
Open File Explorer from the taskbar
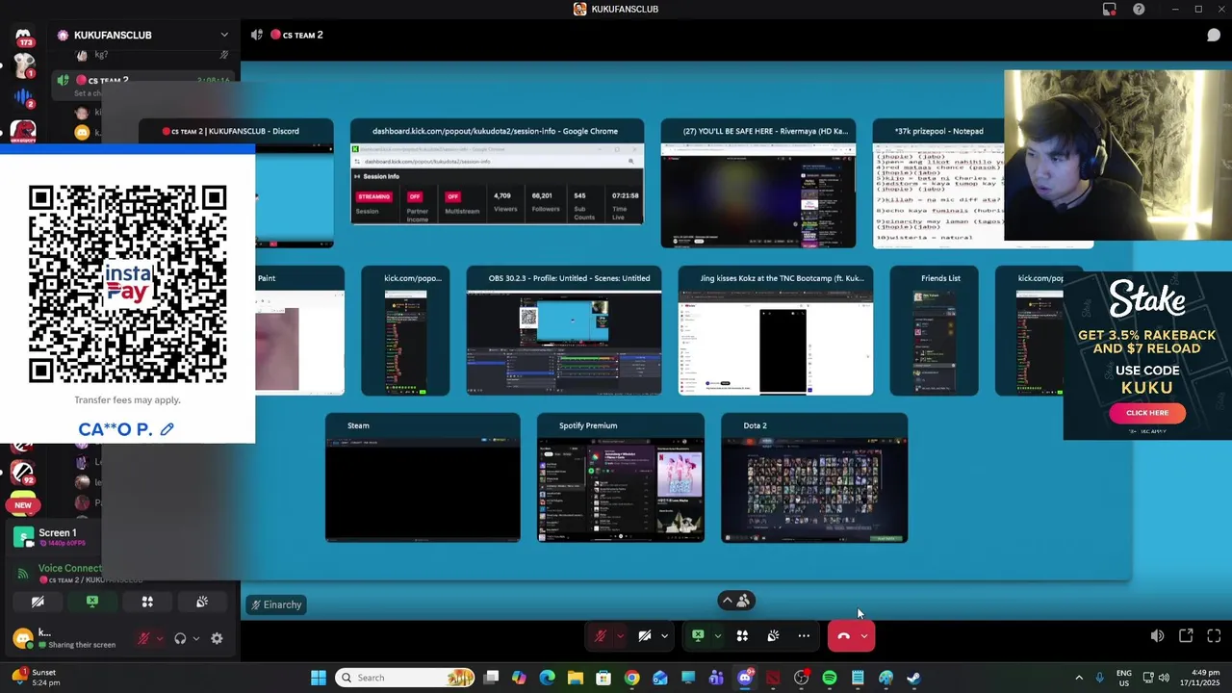click(576, 678)
